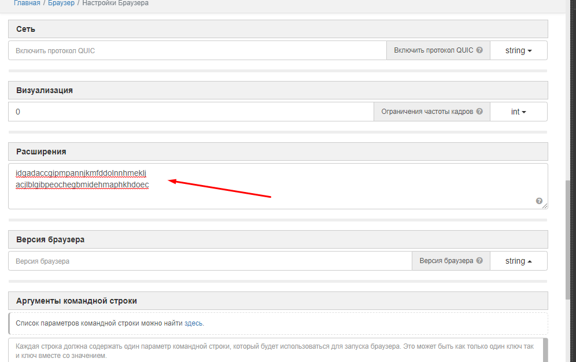576x362 pixels.
Task: Open string type dropdown for Версия браузера
Action: pos(518,261)
